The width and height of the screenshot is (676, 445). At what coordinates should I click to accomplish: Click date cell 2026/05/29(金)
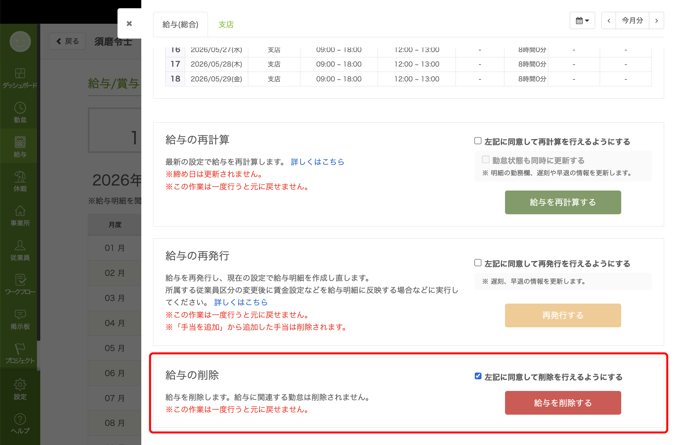[x=217, y=79]
